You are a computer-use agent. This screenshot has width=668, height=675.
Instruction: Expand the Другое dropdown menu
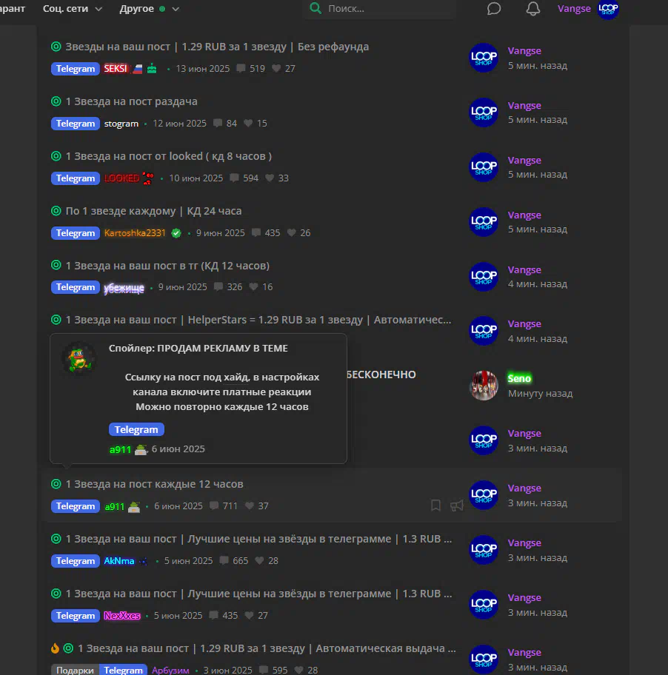[149, 9]
